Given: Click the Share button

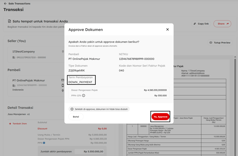Looking at the screenshot, I should pos(222,24).
